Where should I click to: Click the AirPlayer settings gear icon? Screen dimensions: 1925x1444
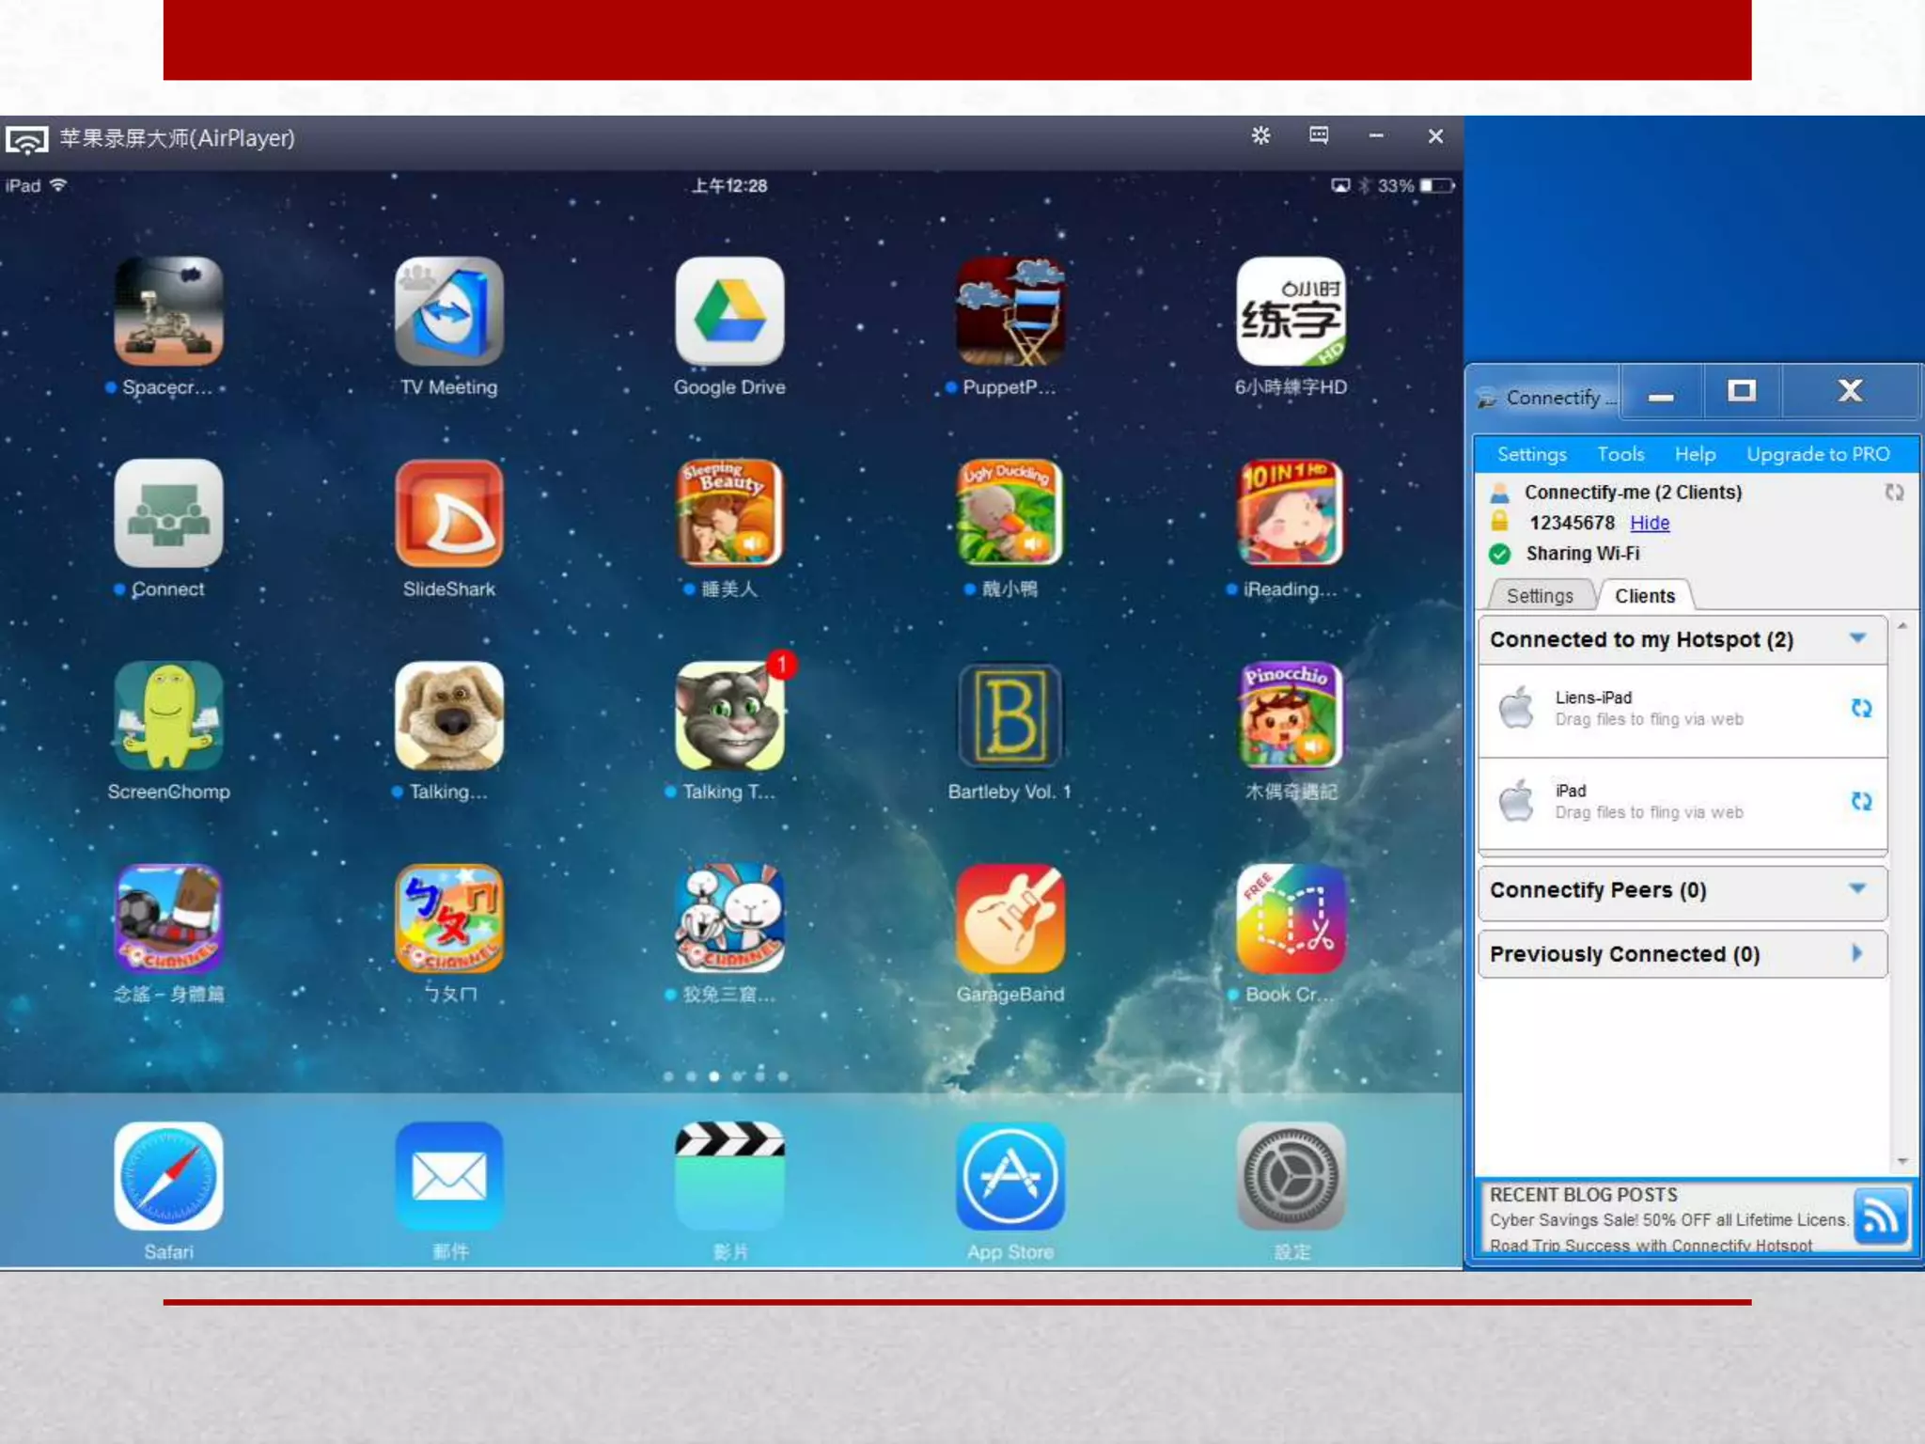[1260, 136]
